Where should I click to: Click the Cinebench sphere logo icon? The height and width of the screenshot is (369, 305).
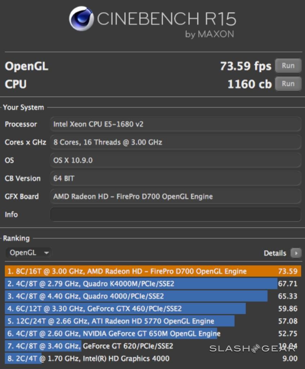point(81,19)
